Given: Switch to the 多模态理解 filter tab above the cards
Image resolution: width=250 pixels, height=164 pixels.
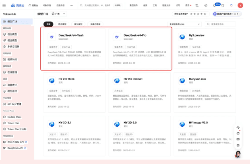Looking at the screenshot, I should 95,24.
